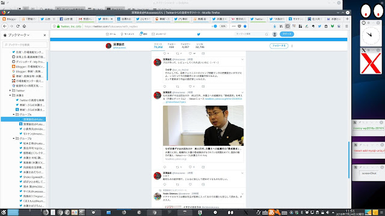The height and width of the screenshot is (216, 385).
Task: Open the ツイート count on the profile
Action: pyautogui.click(x=158, y=46)
